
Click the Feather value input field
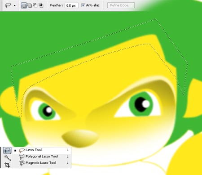point(72,5)
